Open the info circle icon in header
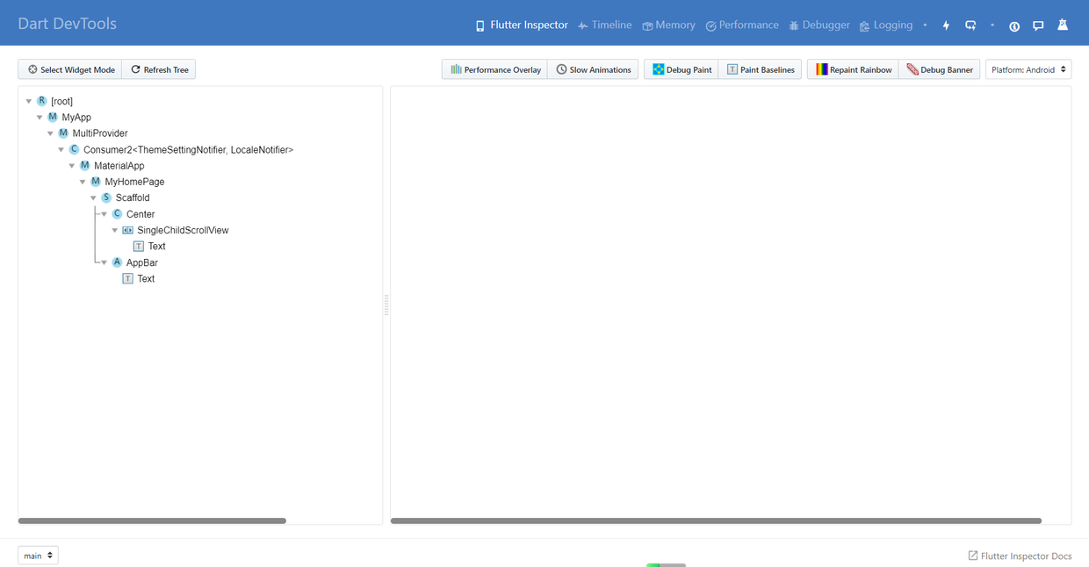 1014,25
